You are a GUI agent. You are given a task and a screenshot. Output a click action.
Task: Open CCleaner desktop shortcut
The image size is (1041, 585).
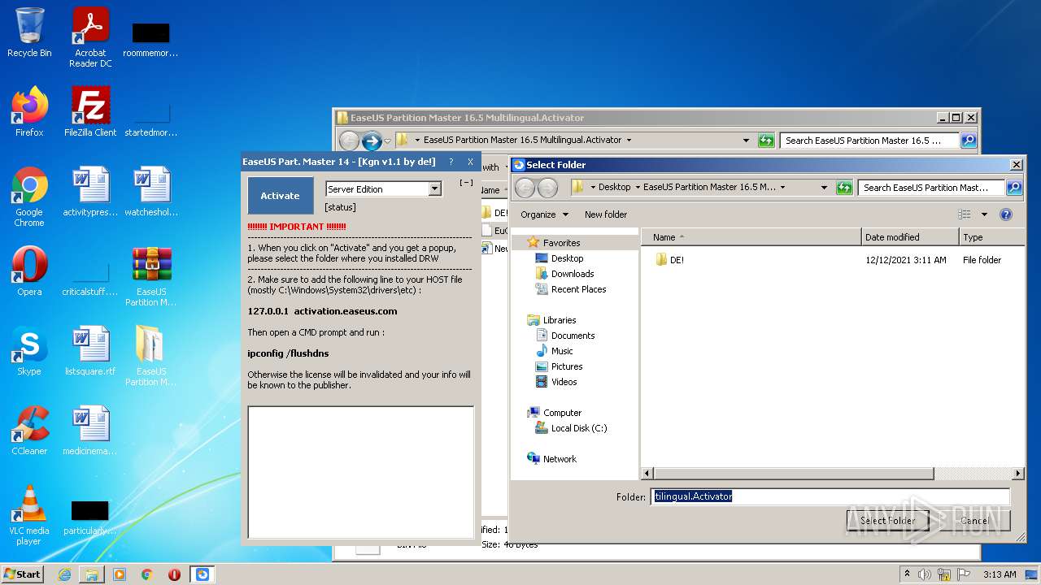[x=29, y=431]
